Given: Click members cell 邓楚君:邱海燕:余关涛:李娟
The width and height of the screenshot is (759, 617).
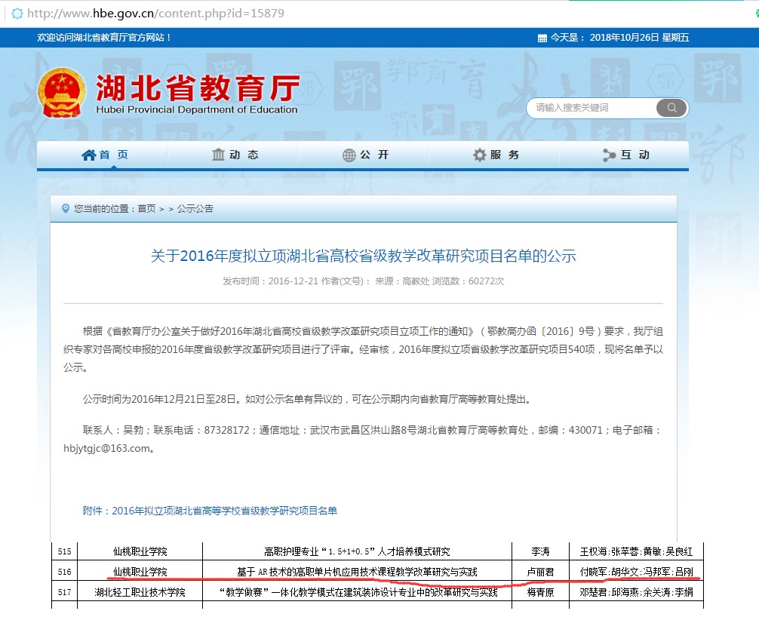Looking at the screenshot, I should click(x=636, y=592).
